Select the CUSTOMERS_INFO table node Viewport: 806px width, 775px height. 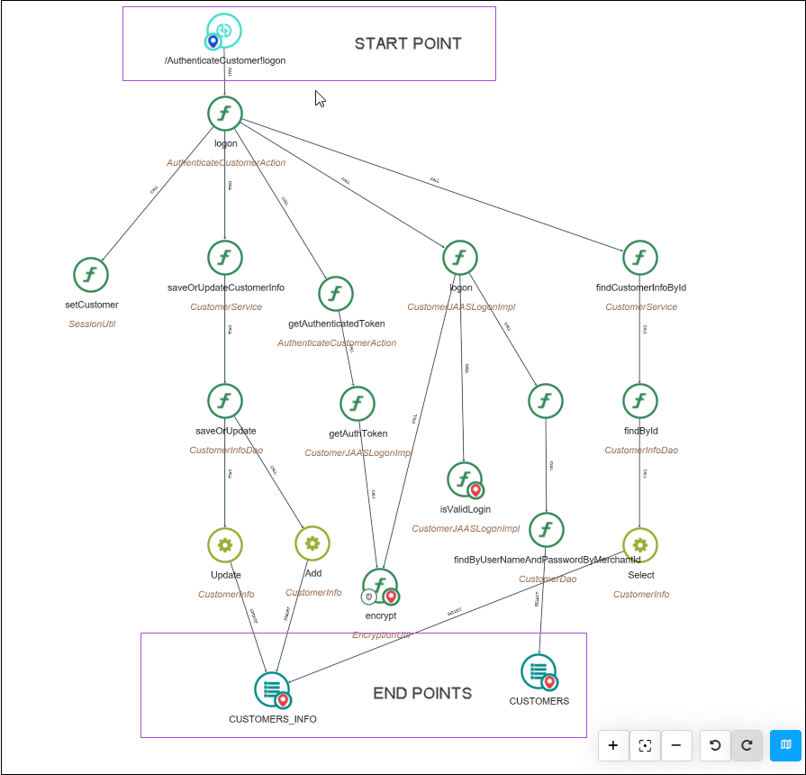[272, 689]
